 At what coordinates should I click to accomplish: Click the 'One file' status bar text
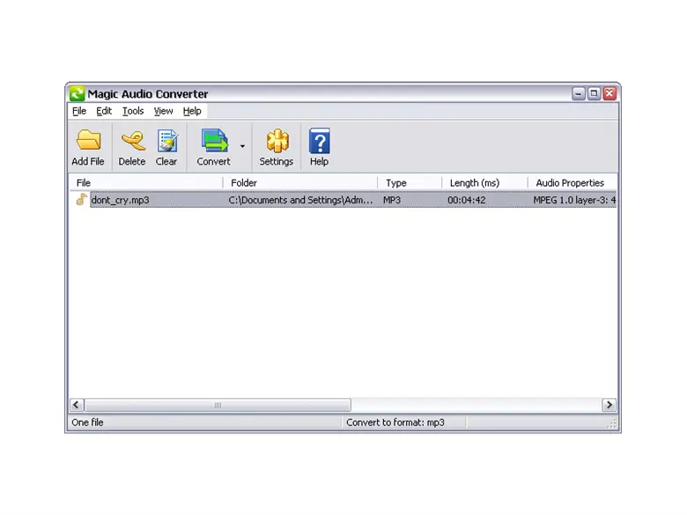click(x=87, y=423)
